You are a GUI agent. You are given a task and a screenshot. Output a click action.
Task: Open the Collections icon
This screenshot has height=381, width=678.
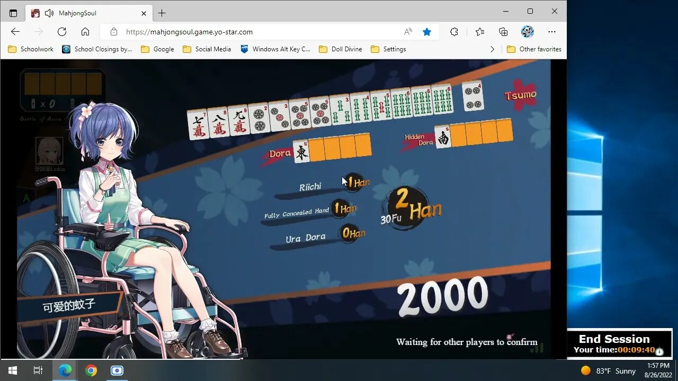(x=503, y=32)
